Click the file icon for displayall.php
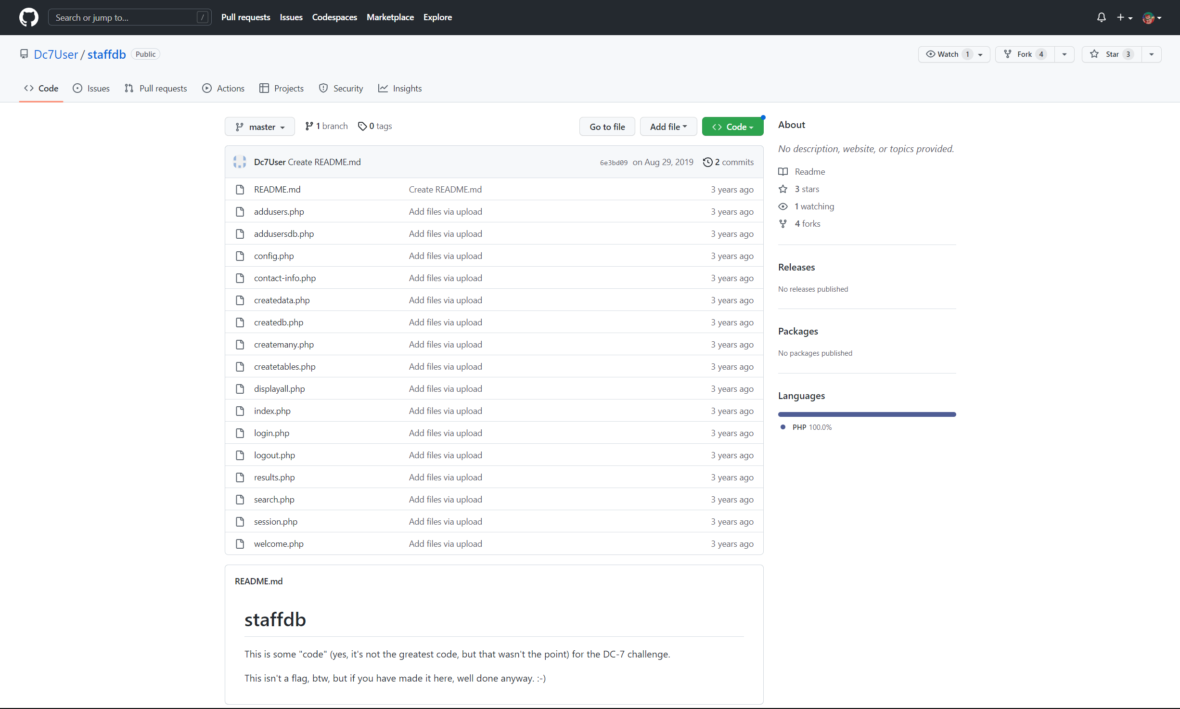Screen dimensions: 1180x709 point(240,388)
